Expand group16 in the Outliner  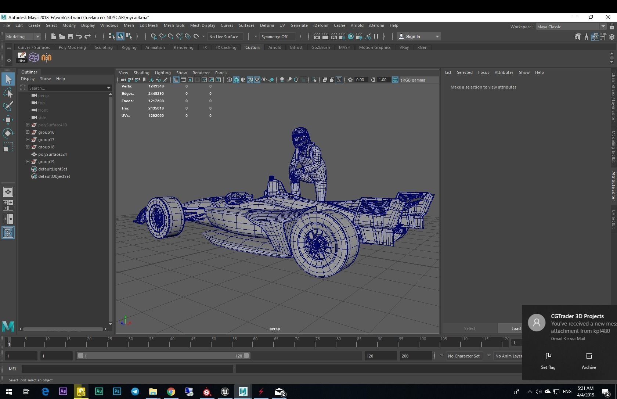tap(28, 132)
